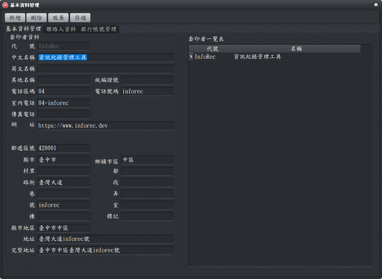Click the 完整地址 field
The width and height of the screenshot is (382, 279).
coord(105,250)
